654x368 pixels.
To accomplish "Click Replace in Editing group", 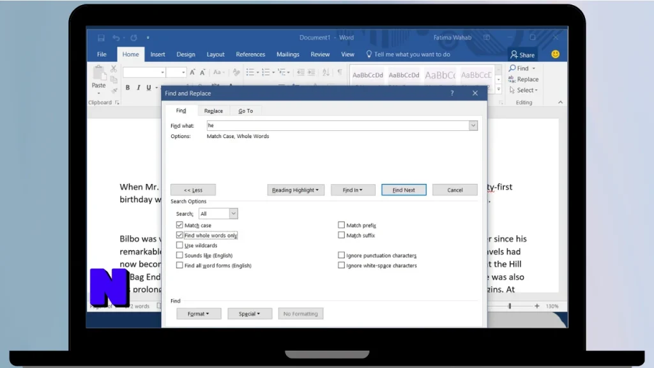I will tap(524, 79).
